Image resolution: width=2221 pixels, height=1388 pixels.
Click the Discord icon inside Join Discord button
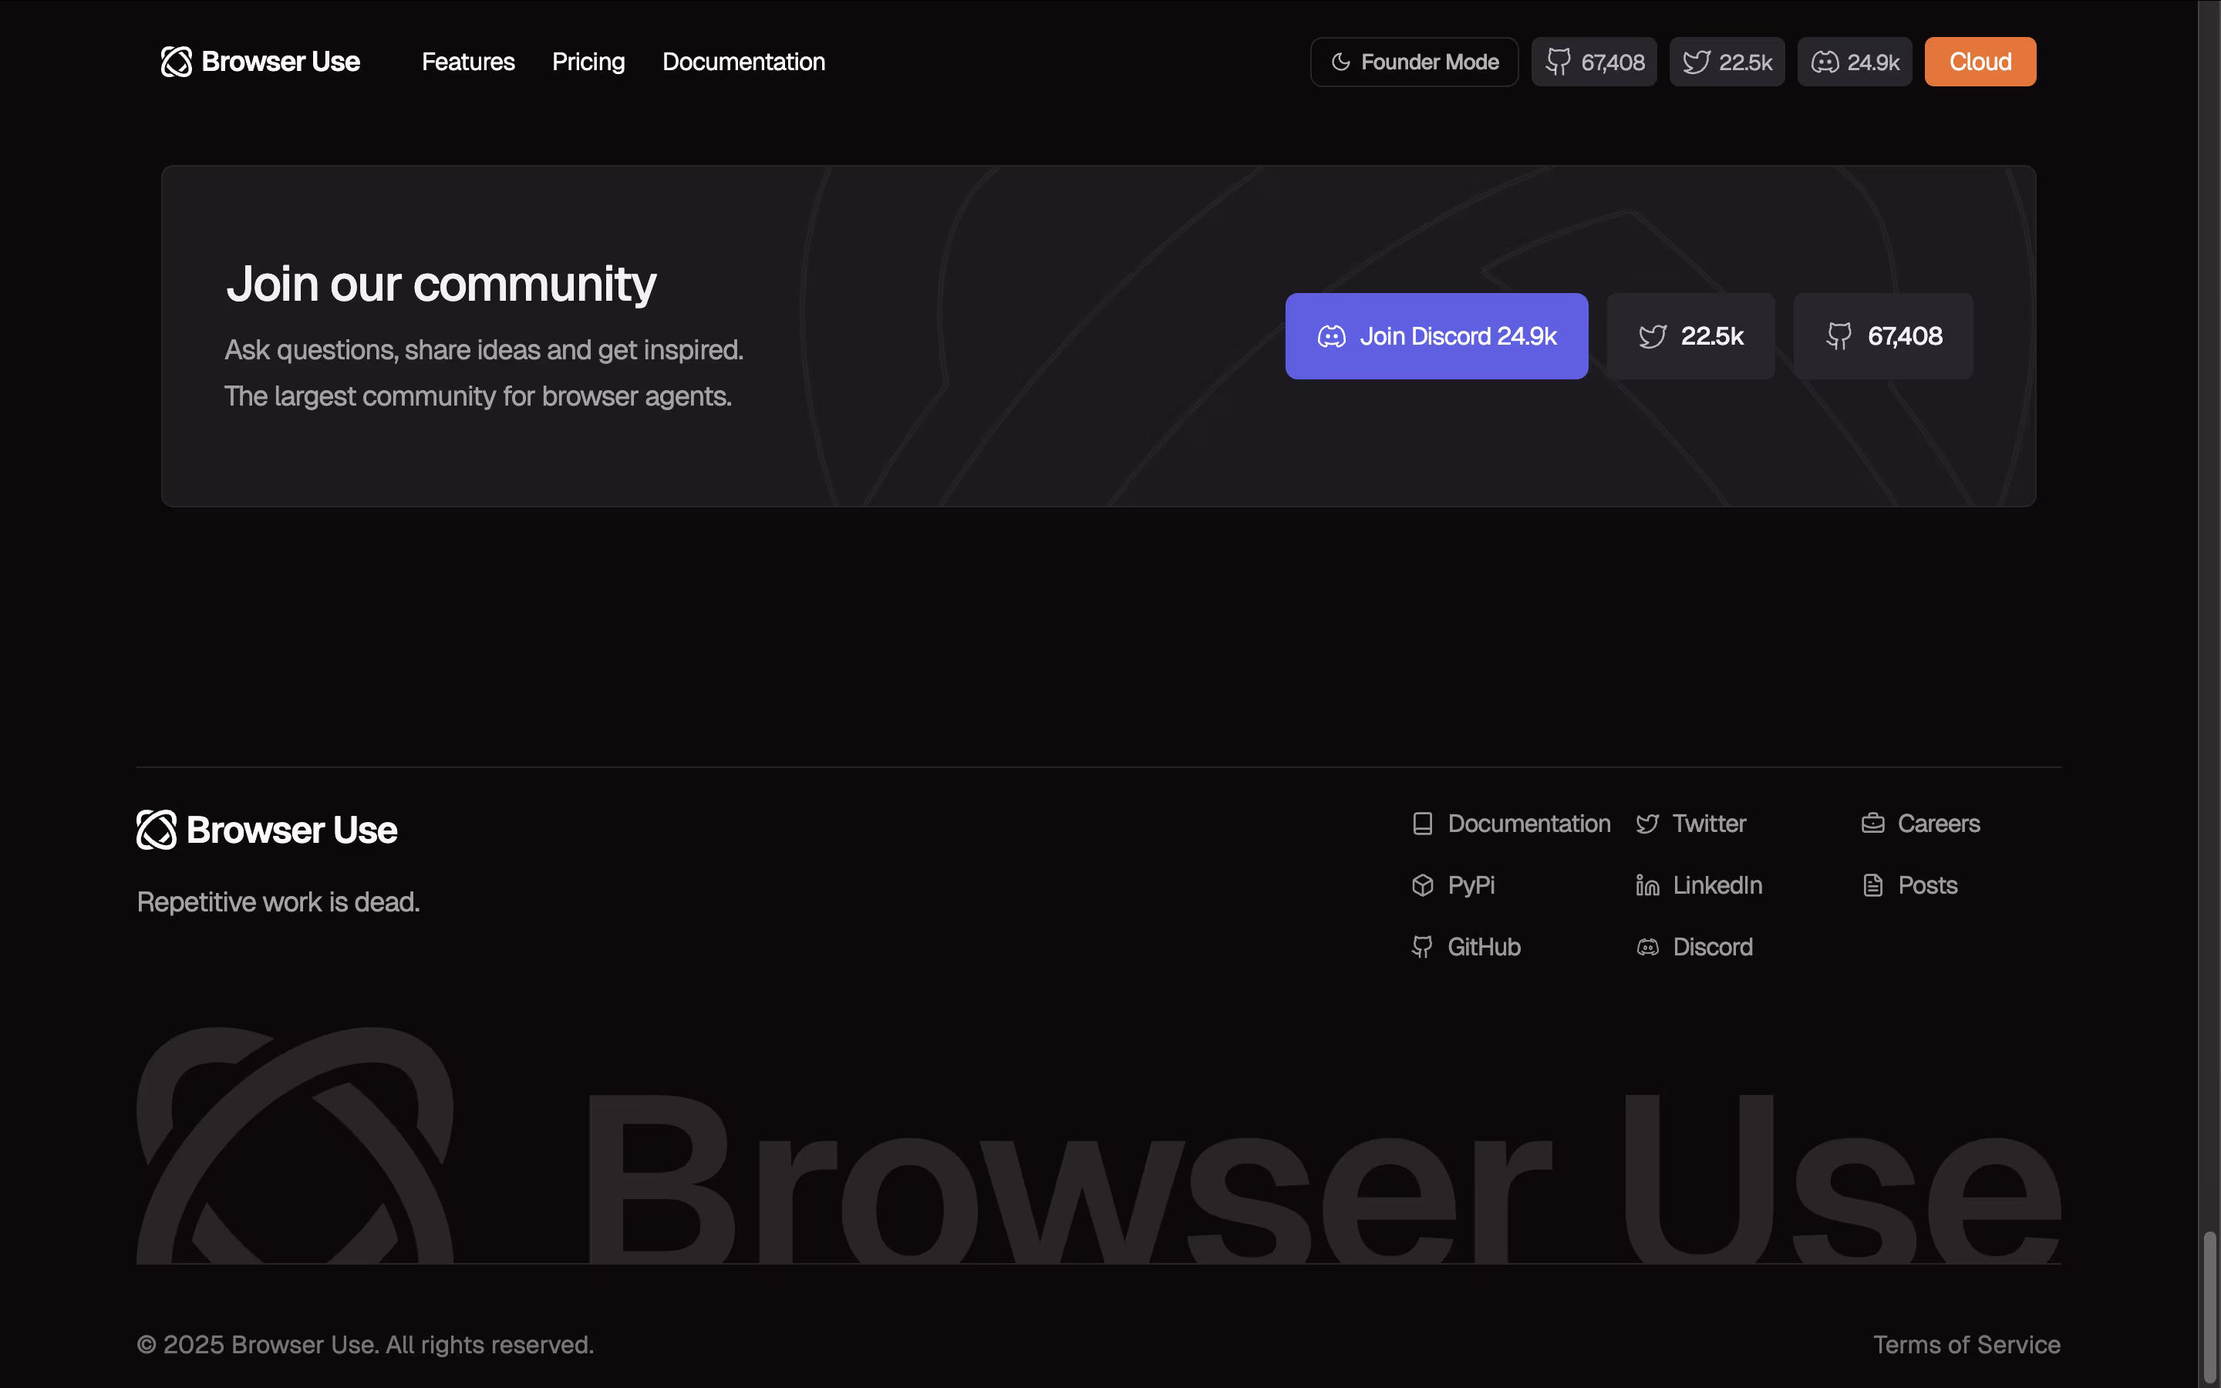[1332, 337]
